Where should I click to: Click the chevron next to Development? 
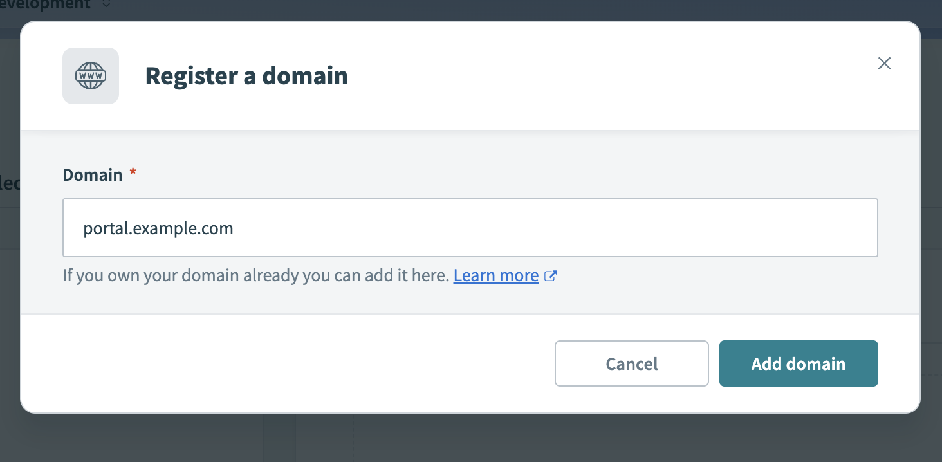pos(105,5)
